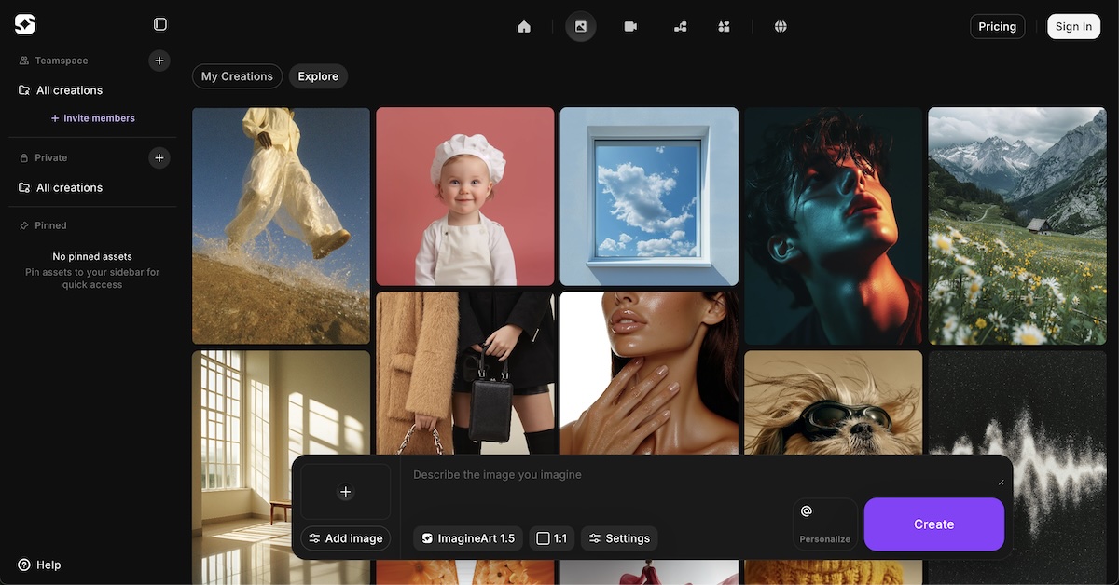Open the ImagineArt 1.5 model selector
The image size is (1119, 585).
(468, 538)
